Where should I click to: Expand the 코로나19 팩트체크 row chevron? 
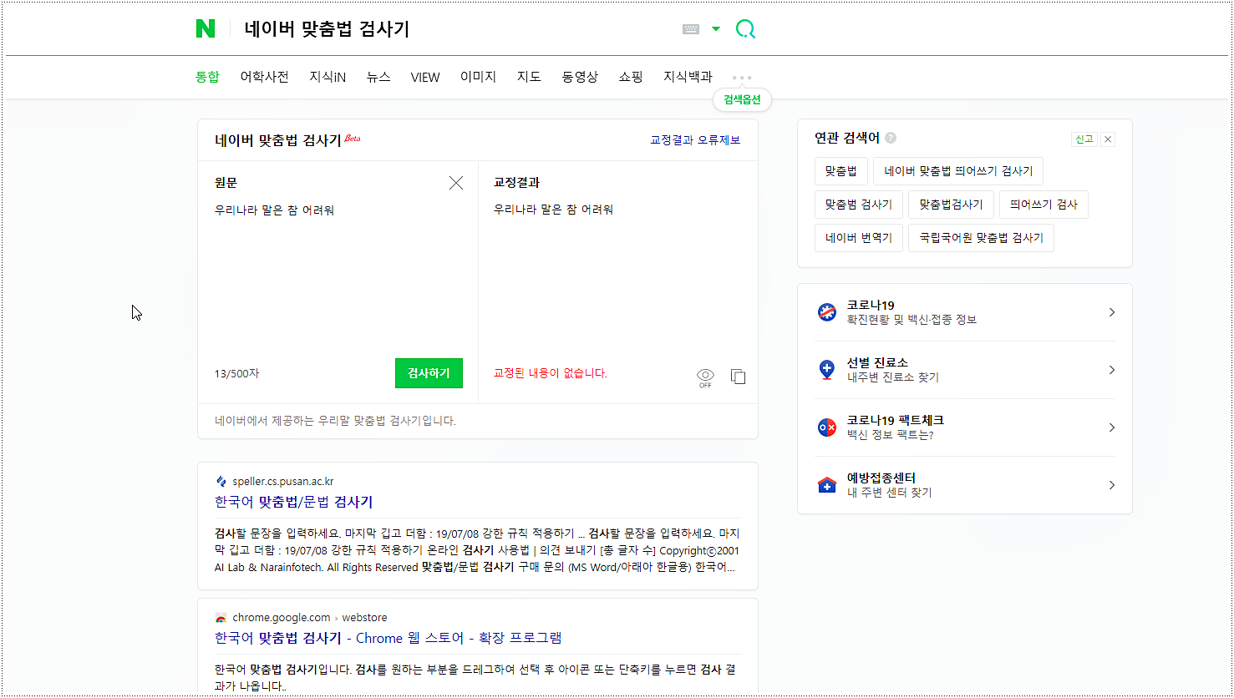point(1111,427)
